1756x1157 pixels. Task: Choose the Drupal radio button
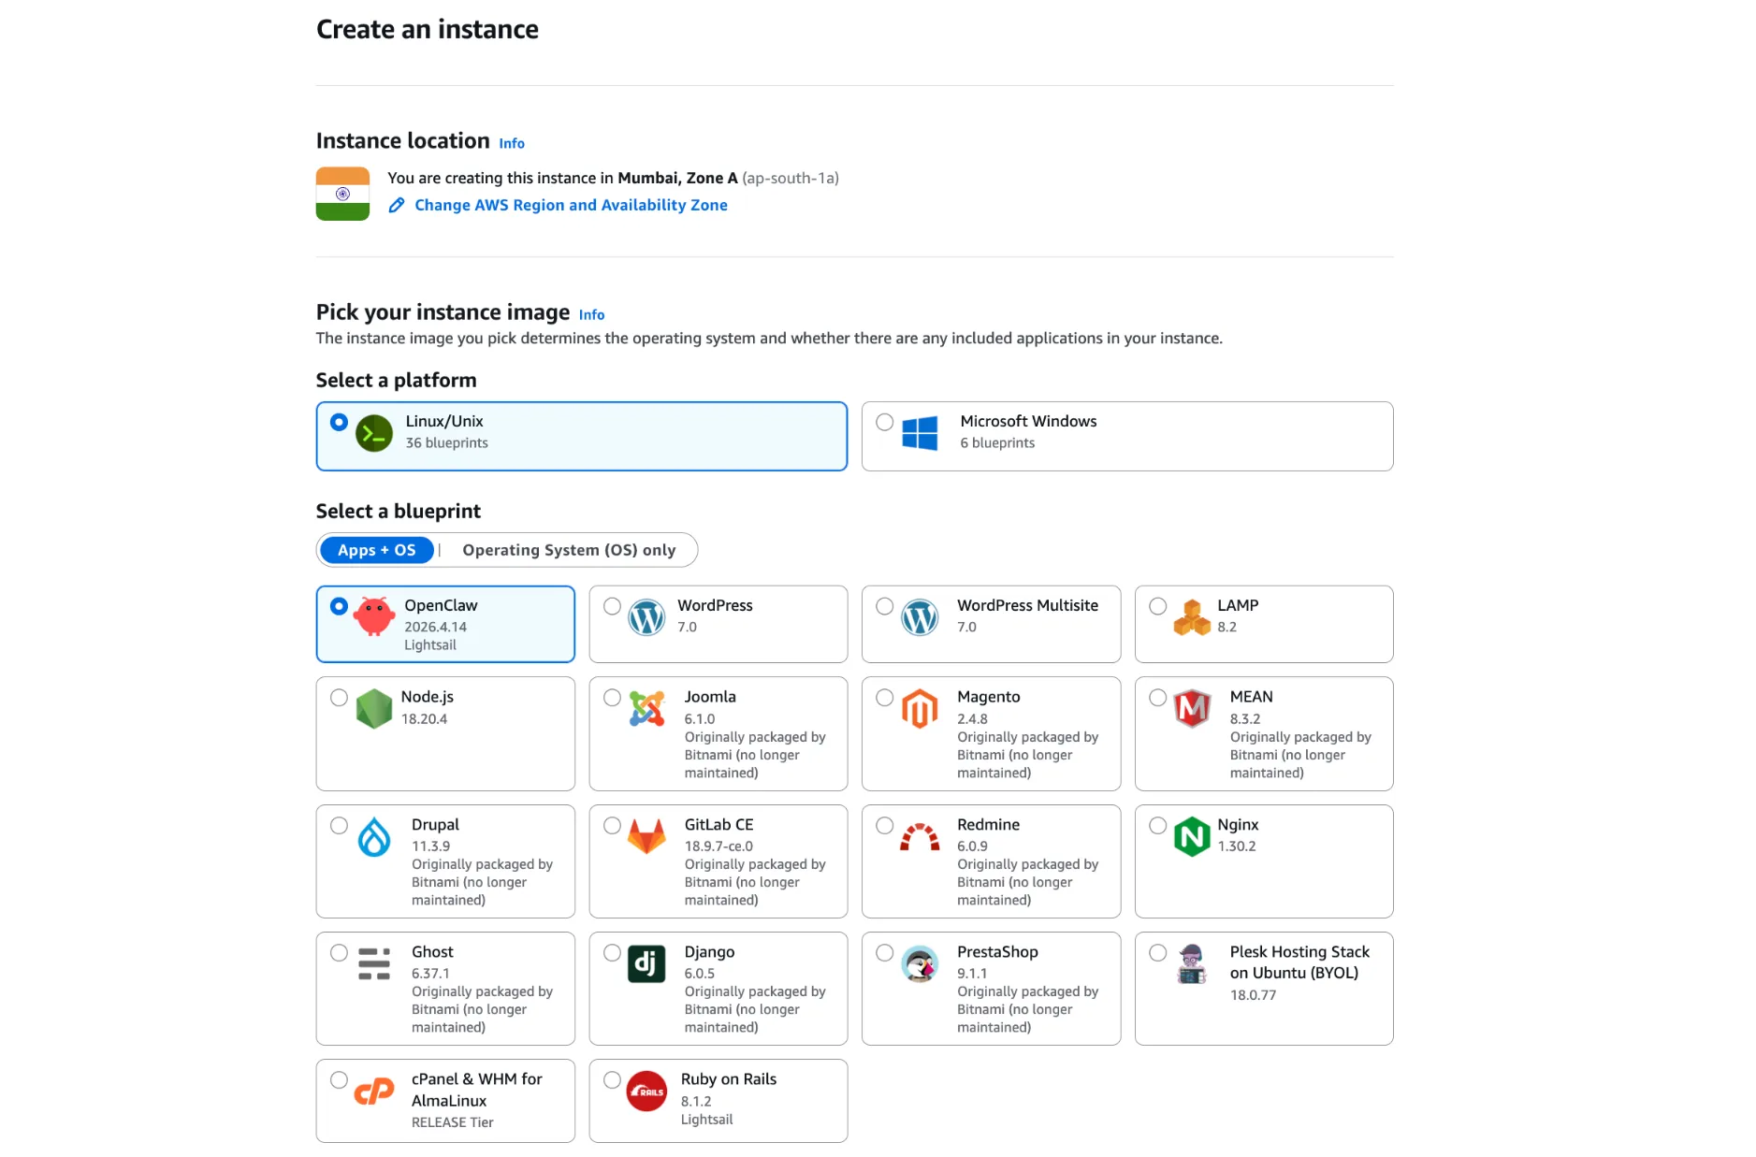tap(339, 825)
